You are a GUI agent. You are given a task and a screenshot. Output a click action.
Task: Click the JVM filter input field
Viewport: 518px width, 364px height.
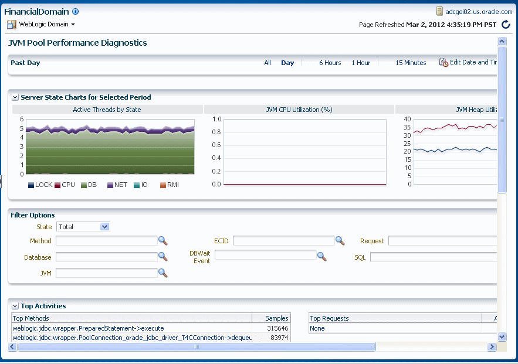106,273
